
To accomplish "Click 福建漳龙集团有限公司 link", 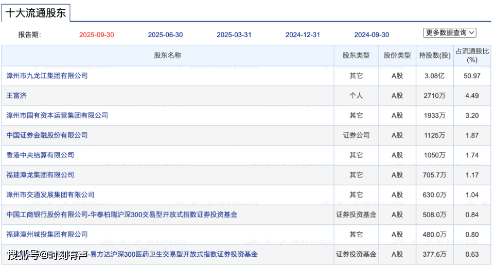I will click(40, 175).
